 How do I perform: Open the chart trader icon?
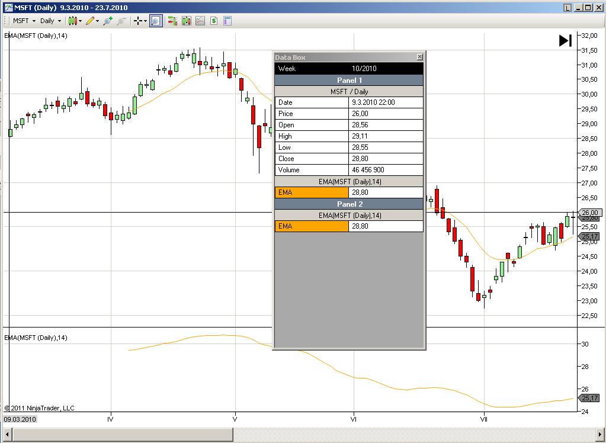click(172, 21)
